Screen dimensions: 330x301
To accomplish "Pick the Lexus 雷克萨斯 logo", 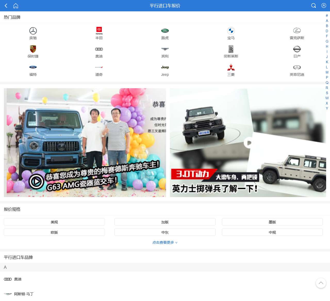I will [x=297, y=31].
